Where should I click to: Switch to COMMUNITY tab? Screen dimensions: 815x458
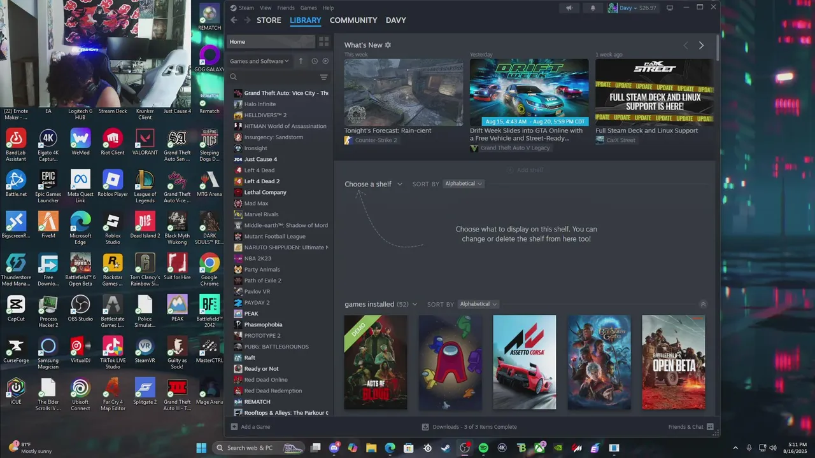pyautogui.click(x=353, y=20)
